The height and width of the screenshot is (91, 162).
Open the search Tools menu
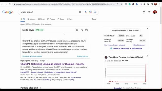pos(94,19)
